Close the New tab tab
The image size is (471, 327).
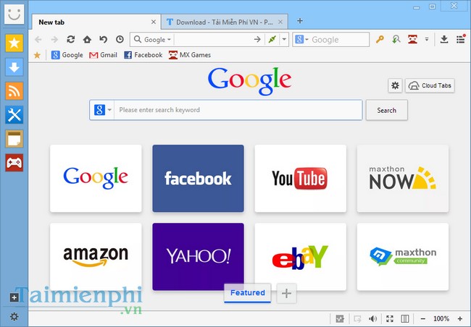pyautogui.click(x=154, y=22)
